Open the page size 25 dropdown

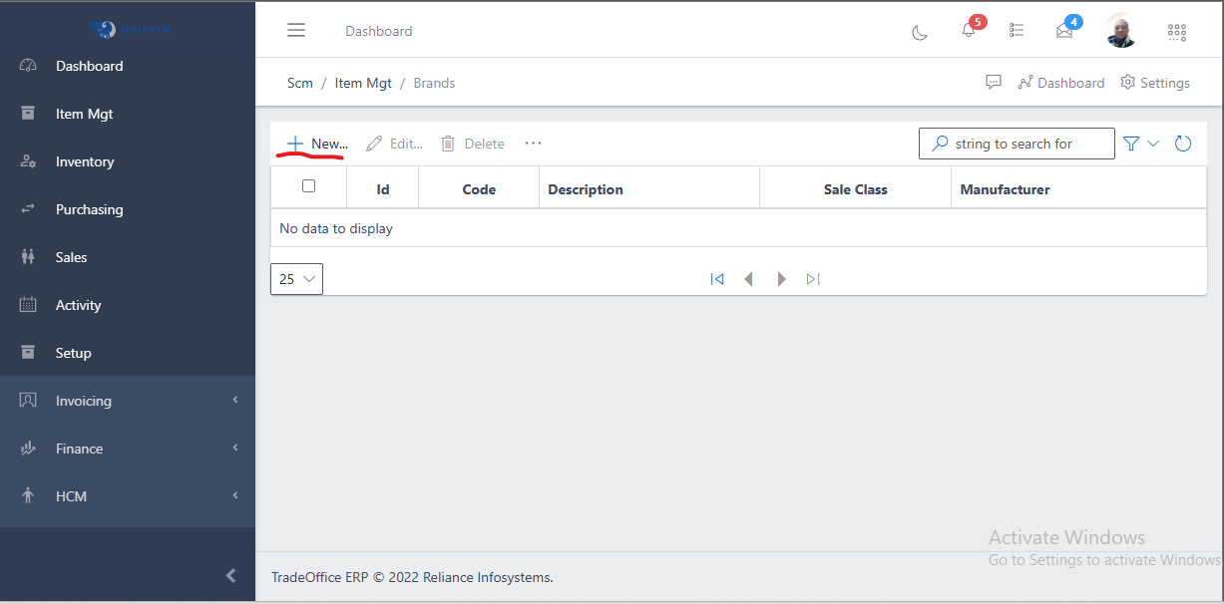(296, 279)
